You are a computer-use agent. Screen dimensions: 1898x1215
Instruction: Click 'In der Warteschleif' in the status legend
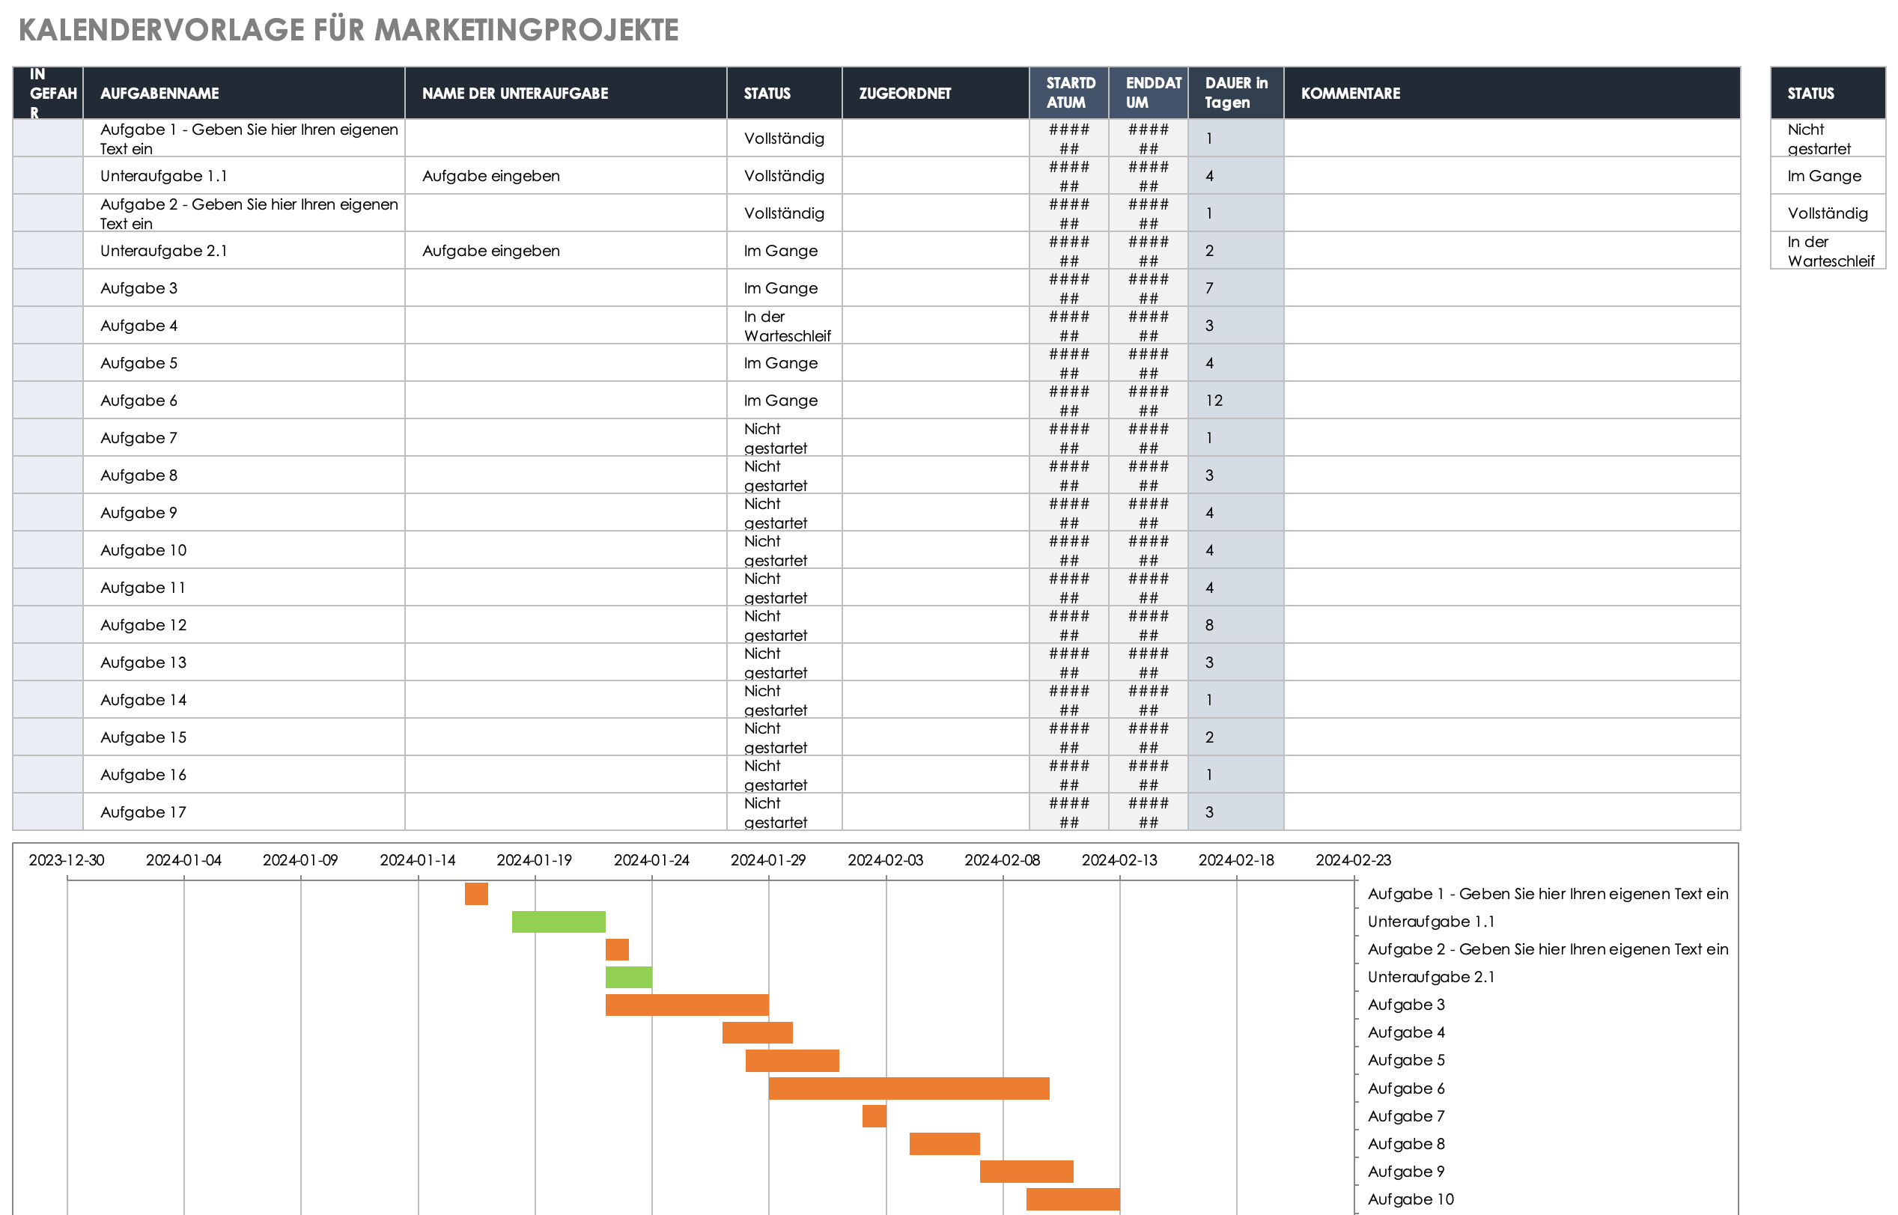coord(1828,251)
